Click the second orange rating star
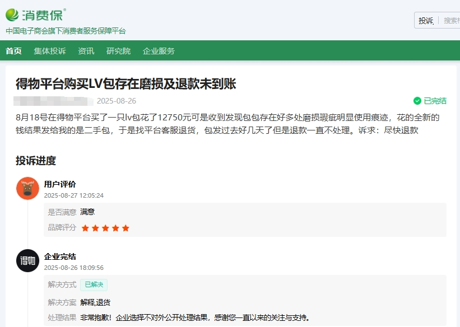This screenshot has width=460, height=327. click(x=95, y=228)
